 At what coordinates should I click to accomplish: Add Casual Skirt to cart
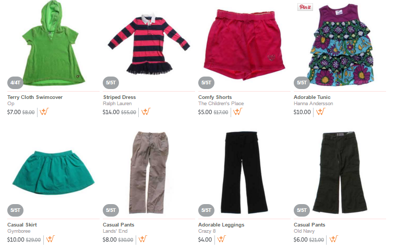(50, 239)
